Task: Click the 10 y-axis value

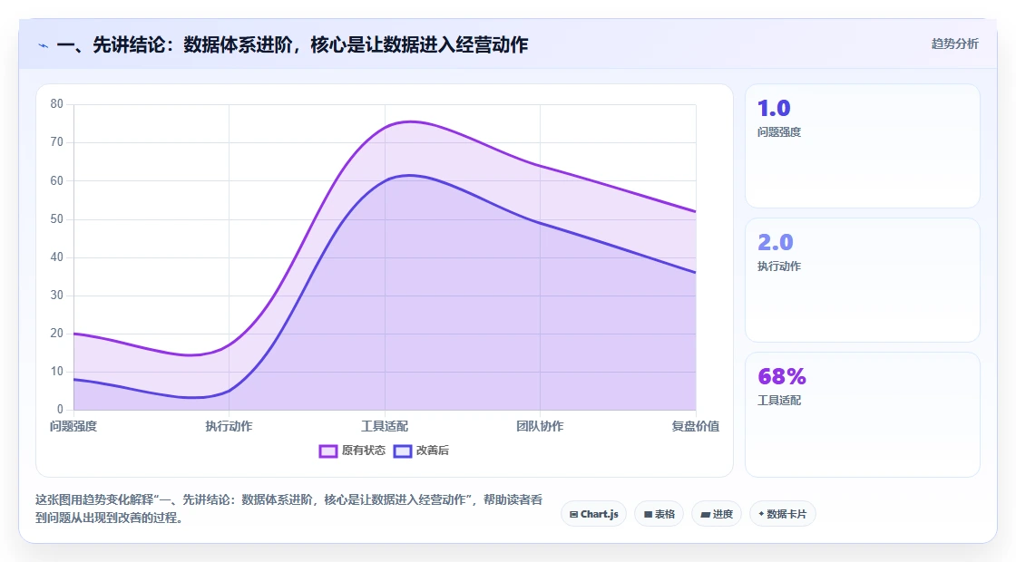Action: (57, 372)
